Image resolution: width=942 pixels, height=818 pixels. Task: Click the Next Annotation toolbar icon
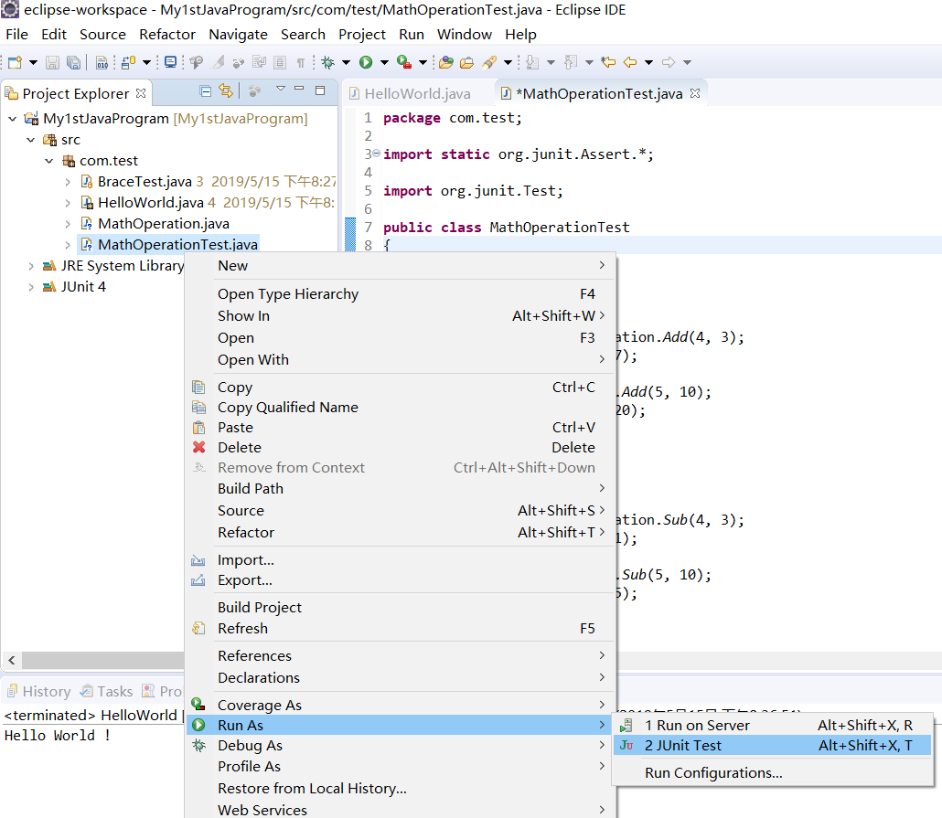[x=532, y=62]
